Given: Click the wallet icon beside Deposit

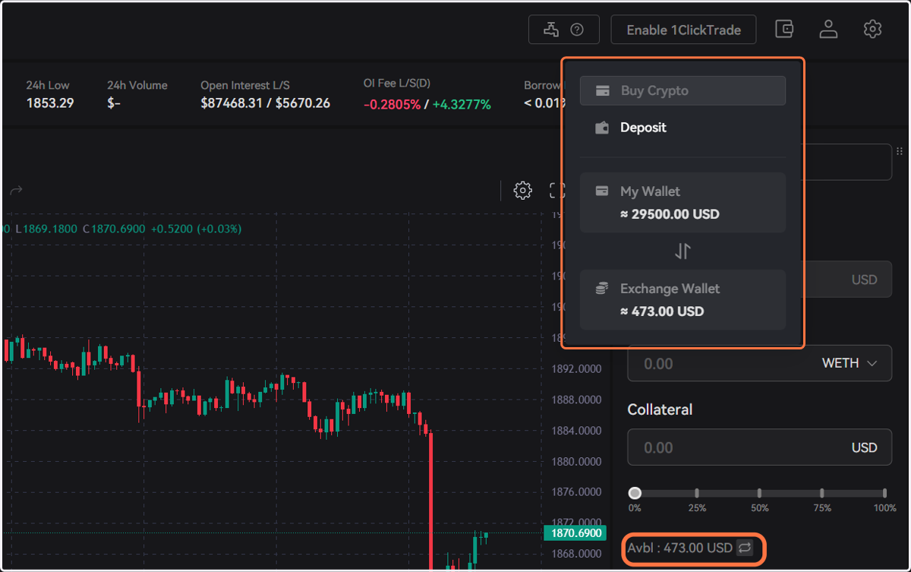Looking at the screenshot, I should point(602,128).
